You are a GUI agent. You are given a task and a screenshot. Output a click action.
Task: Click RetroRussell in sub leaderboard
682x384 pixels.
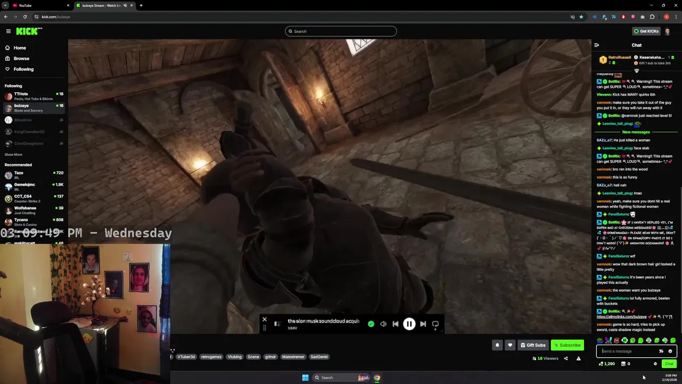tap(619, 58)
